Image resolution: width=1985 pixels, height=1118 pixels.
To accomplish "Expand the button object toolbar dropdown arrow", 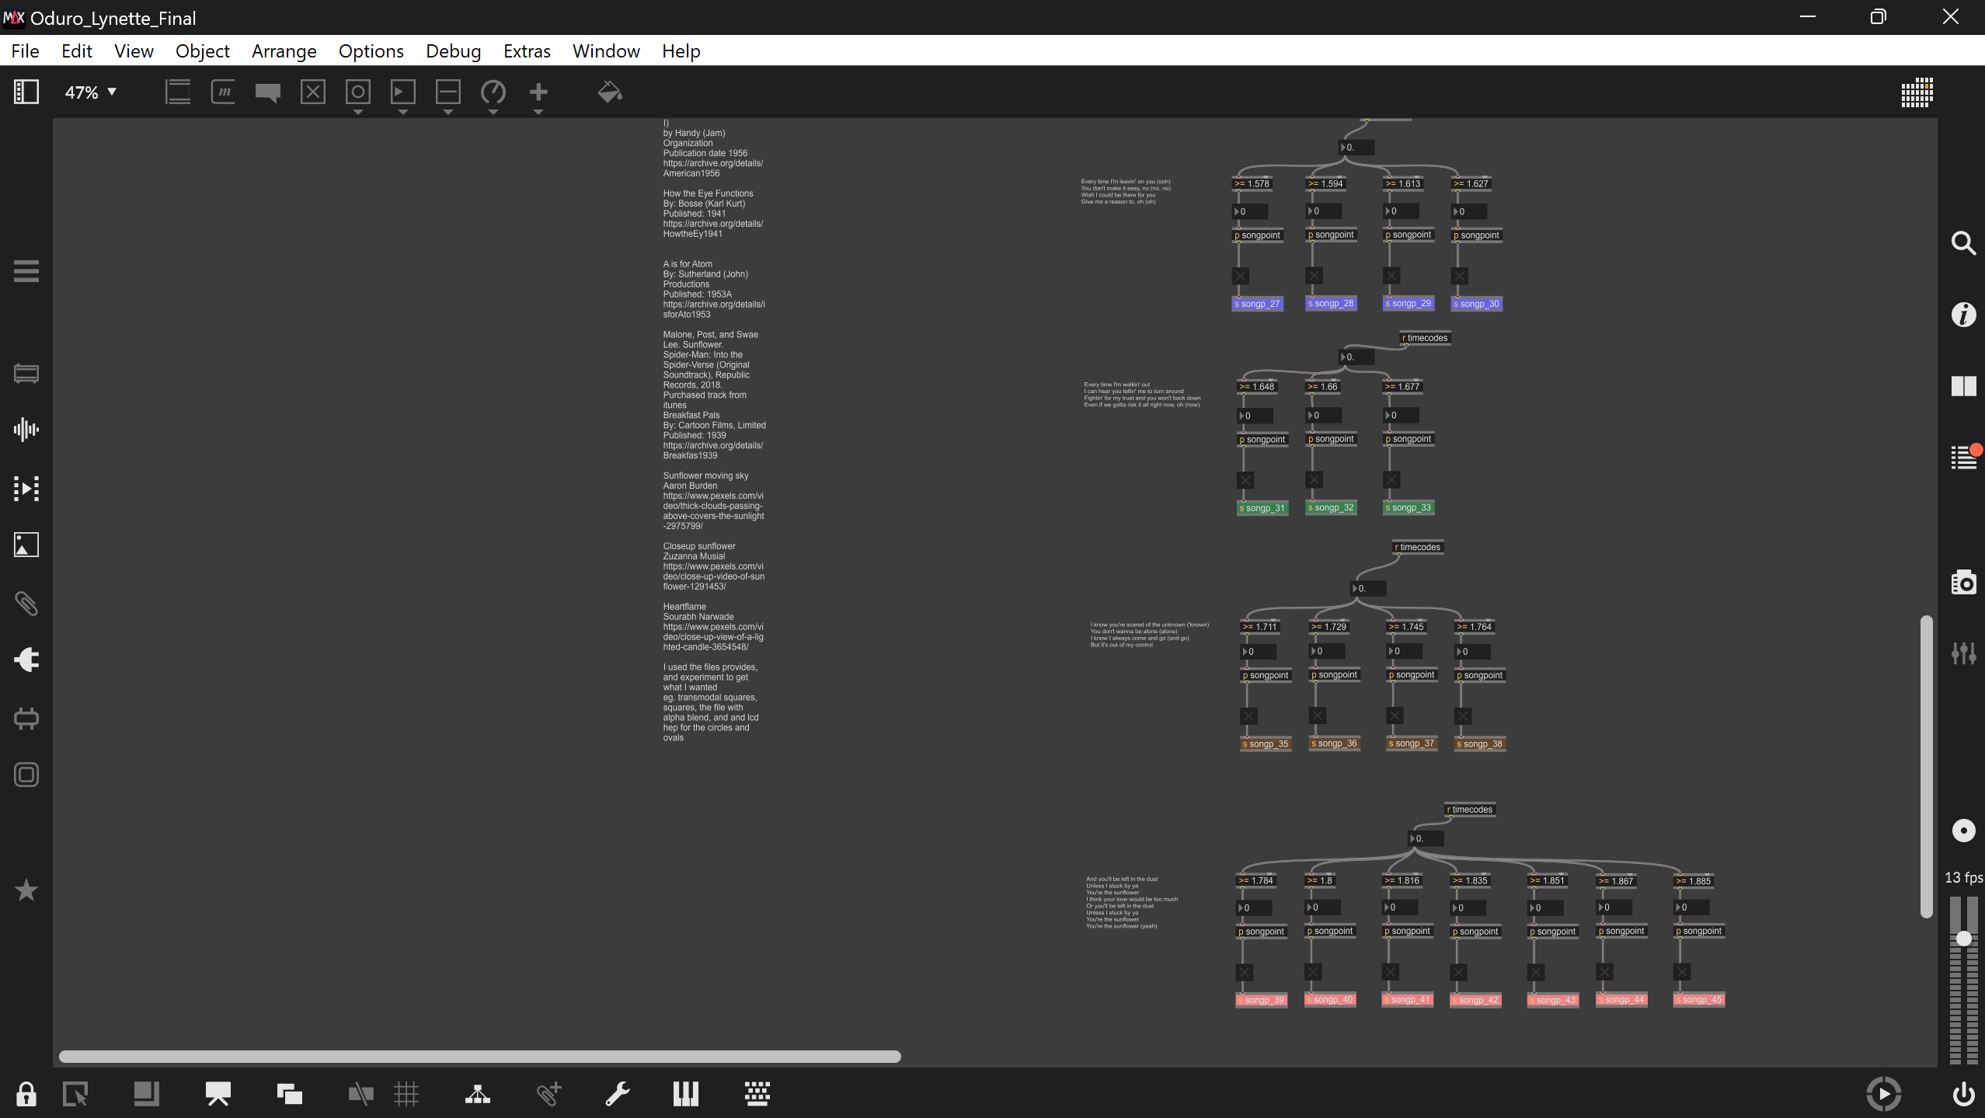I will (x=357, y=113).
